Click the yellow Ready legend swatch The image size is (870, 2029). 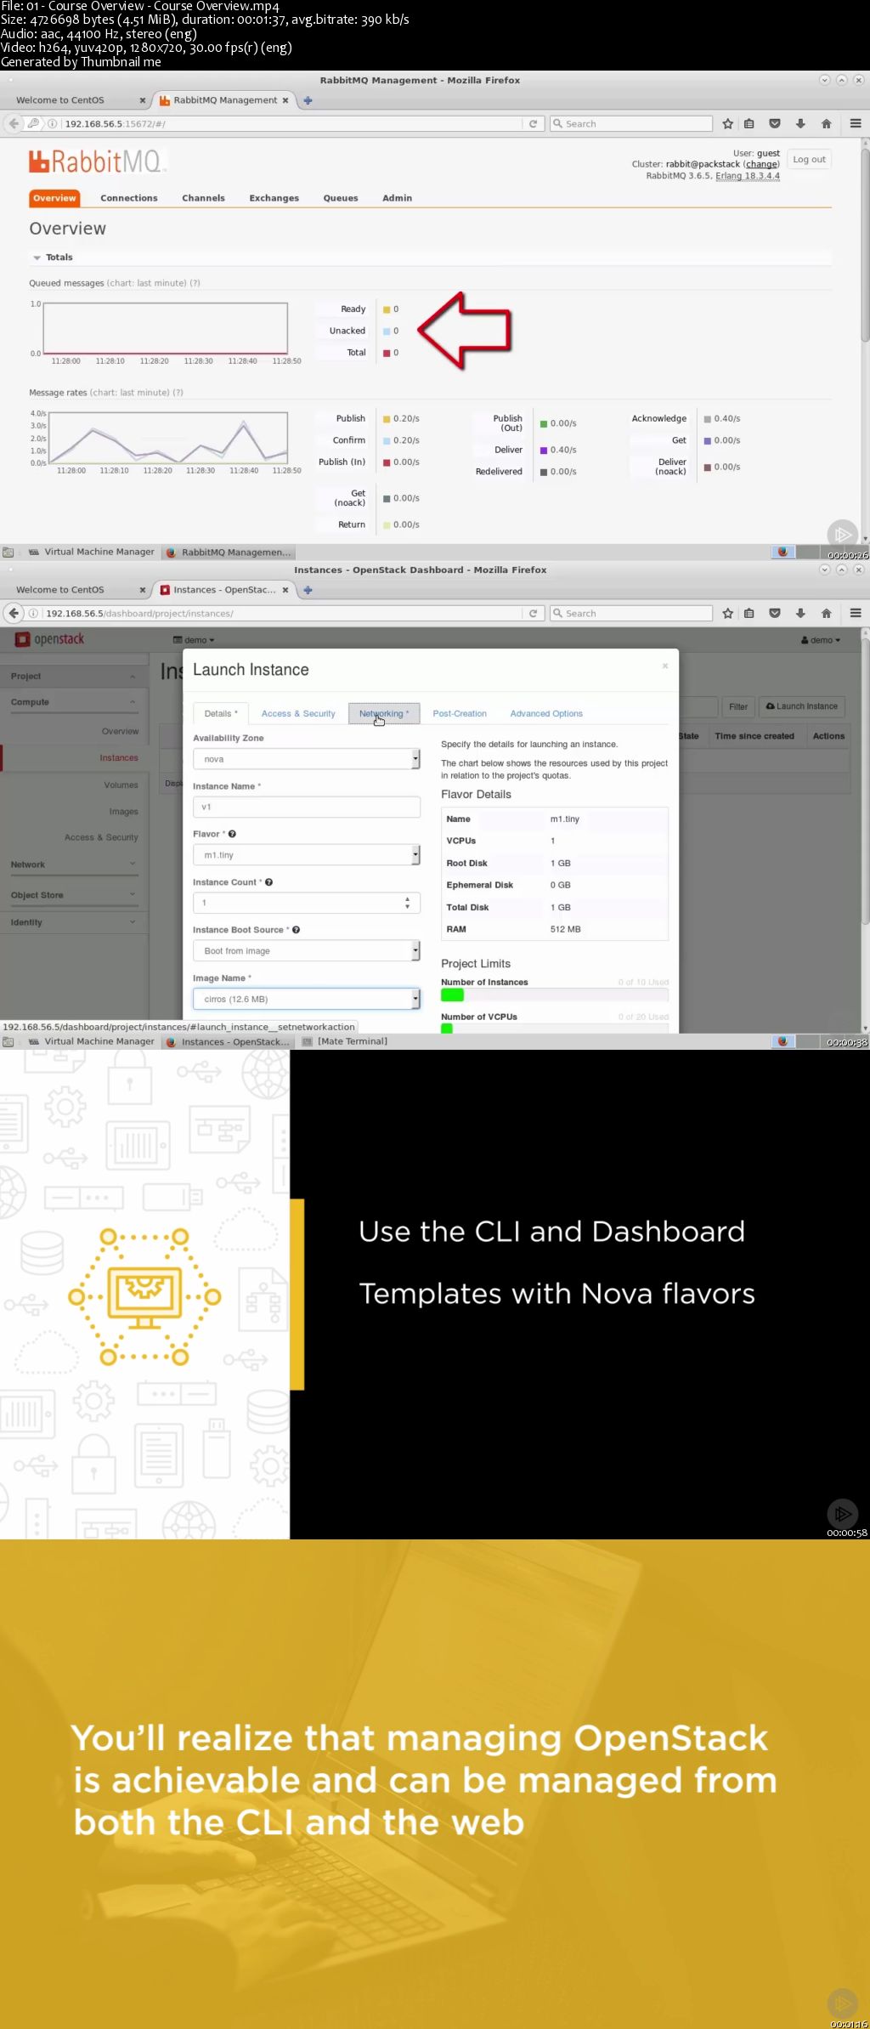click(x=387, y=309)
